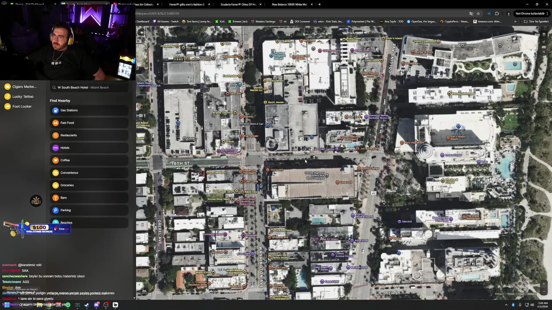Click the Gas Stations nearby category
Image resolution: width=552 pixels, height=310 pixels.
(x=89, y=110)
